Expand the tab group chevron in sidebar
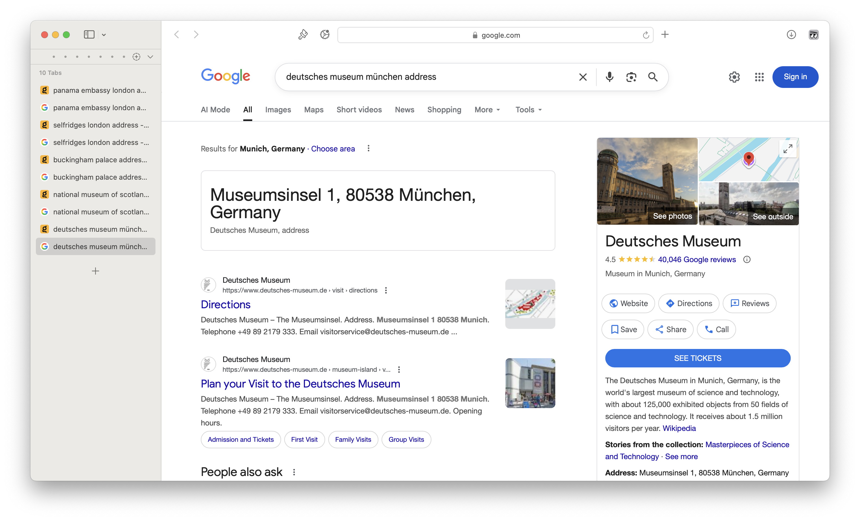 tap(150, 57)
